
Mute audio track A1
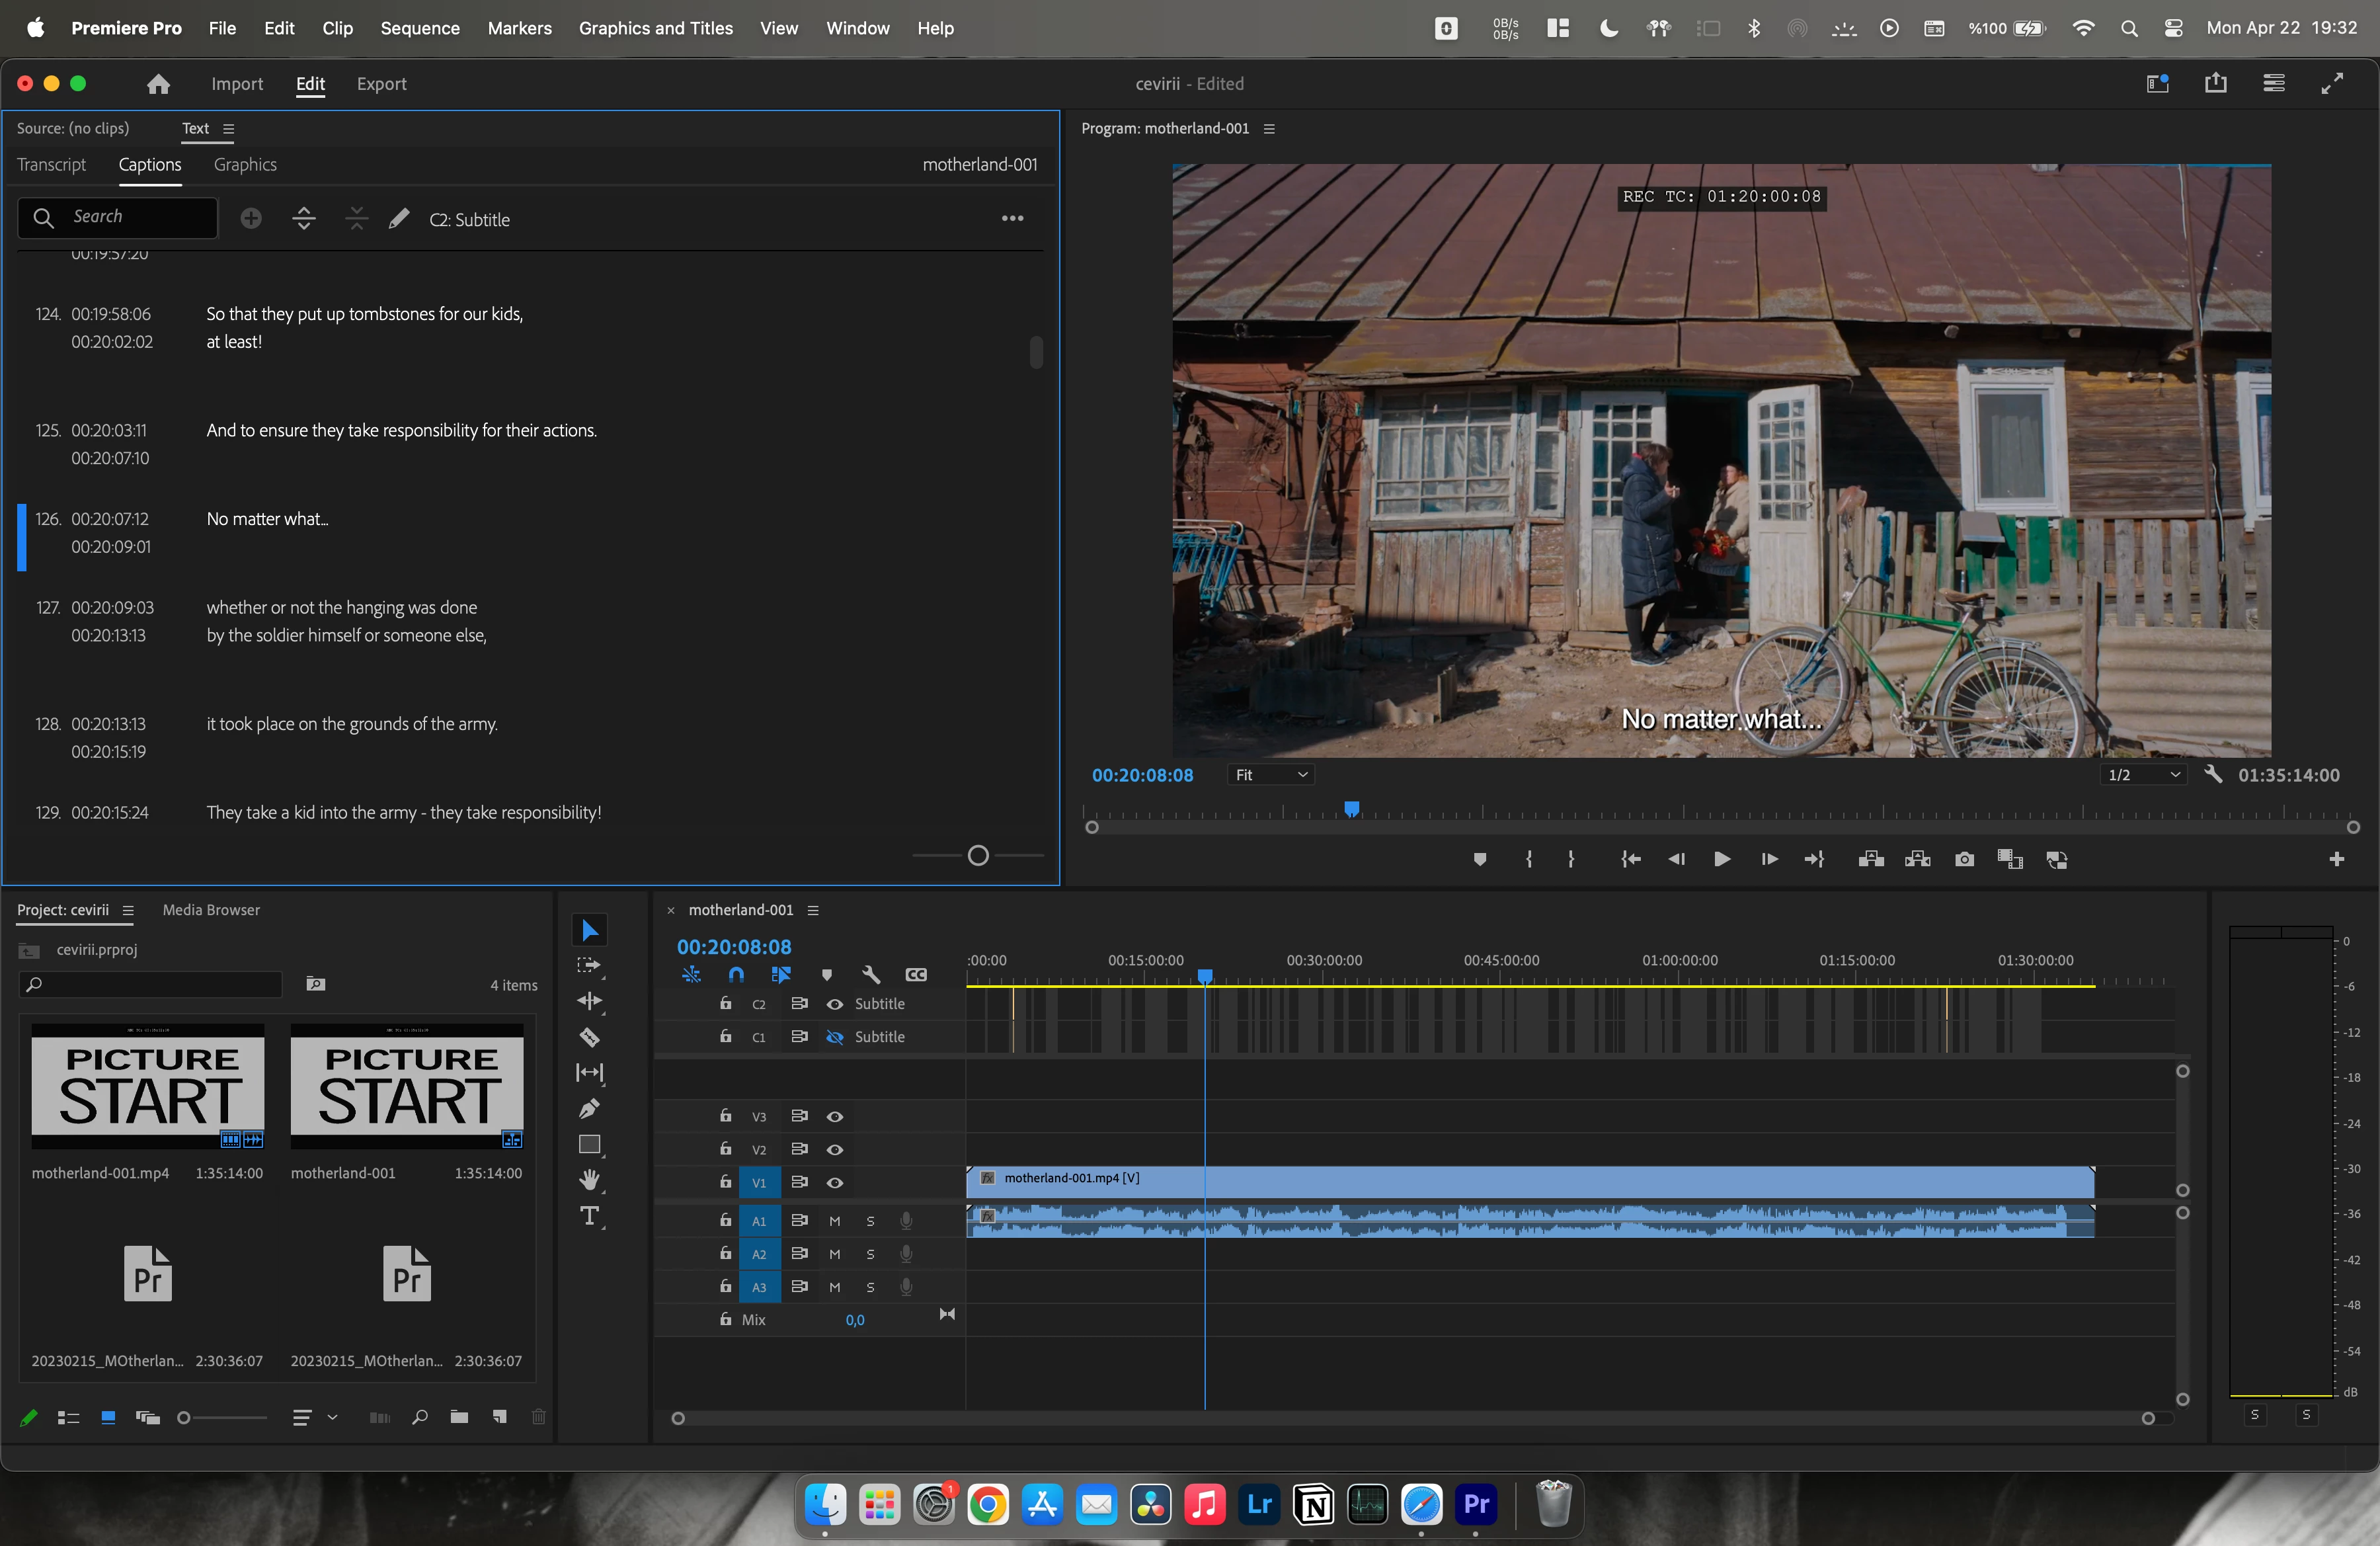834,1221
